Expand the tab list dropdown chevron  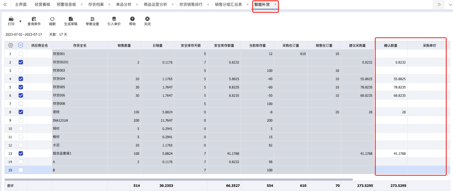click(x=450, y=4)
